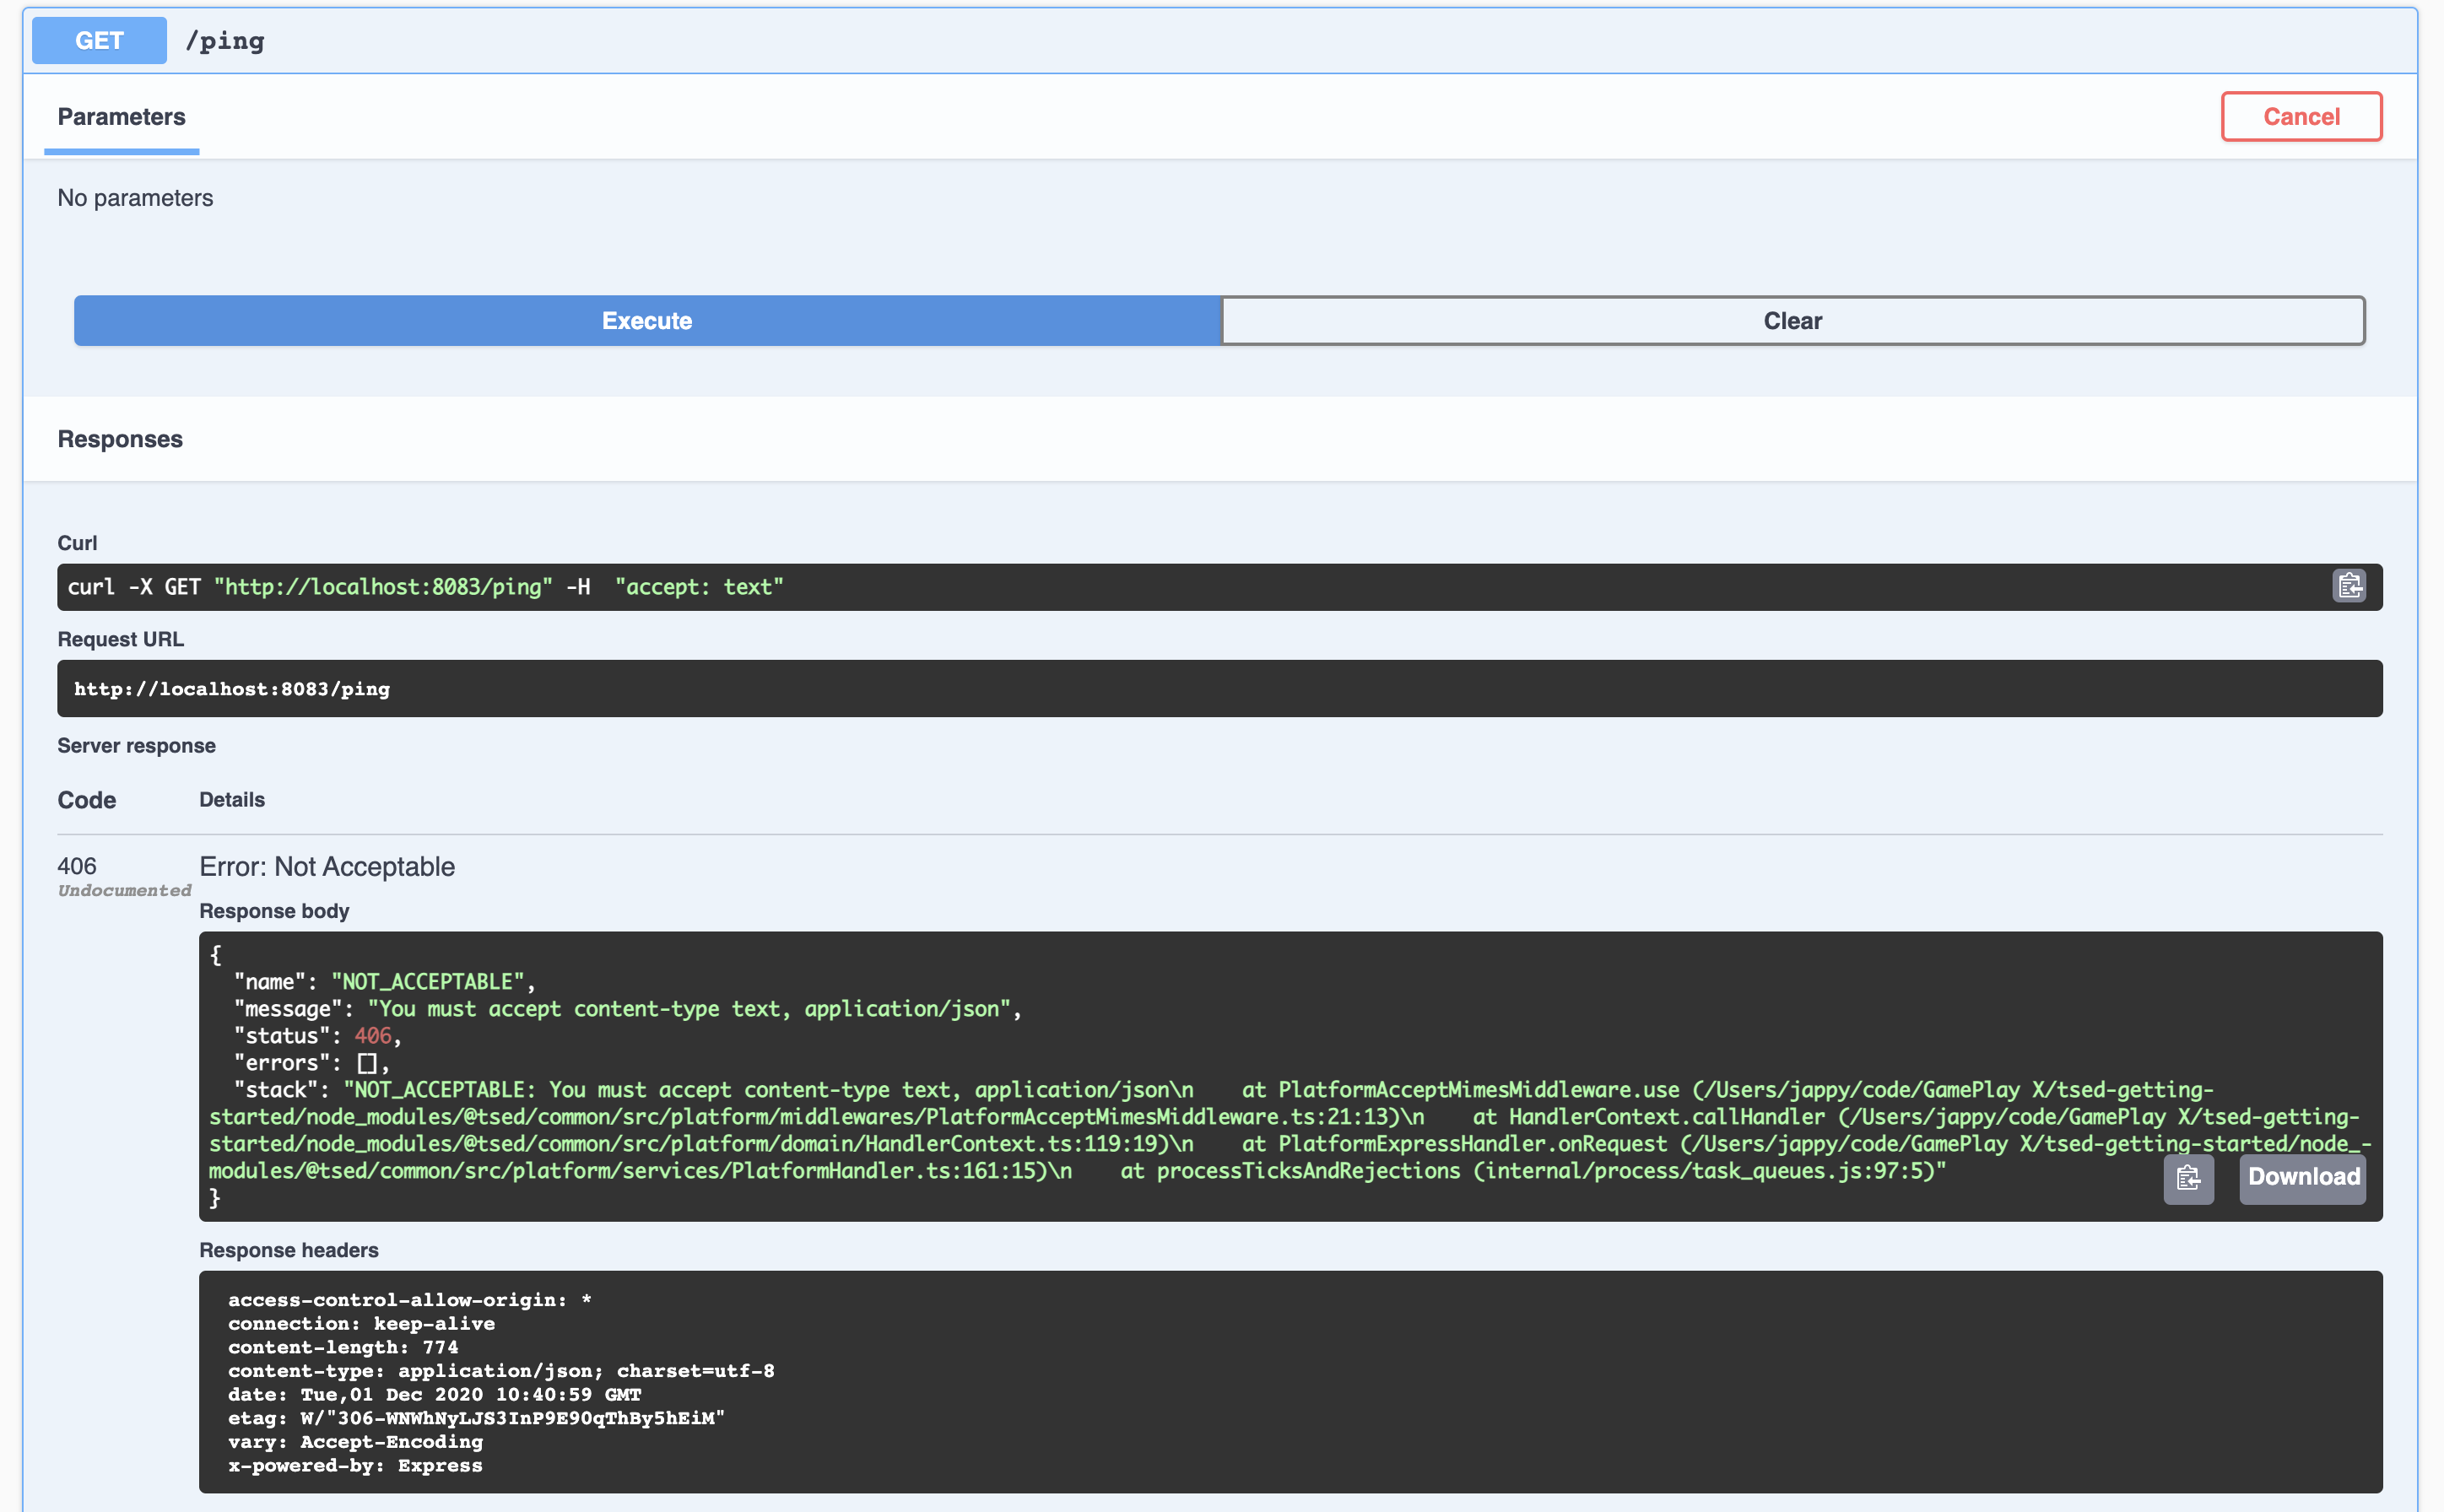The height and width of the screenshot is (1512, 2444).
Task: Cancel the try-it-out mode
Action: point(2301,116)
